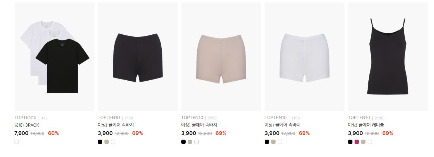Image resolution: width=434 pixels, height=157 pixels.
Task: Select black swatch under camisole product
Action: [x=350, y=142]
